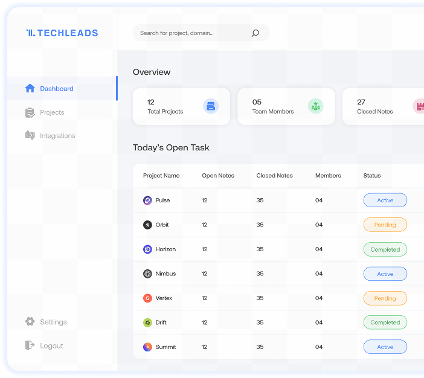Click the closed notes value 35 for Summit

pyautogui.click(x=260, y=347)
